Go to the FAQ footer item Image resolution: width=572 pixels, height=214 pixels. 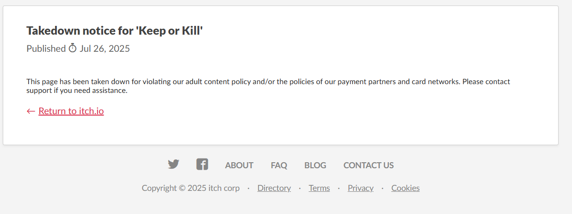coord(279,165)
